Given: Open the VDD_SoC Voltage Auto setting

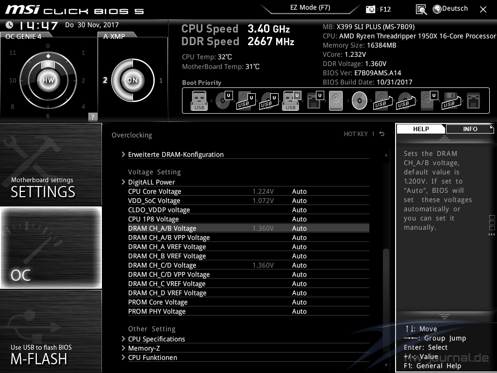Looking at the screenshot, I should (x=299, y=201).
